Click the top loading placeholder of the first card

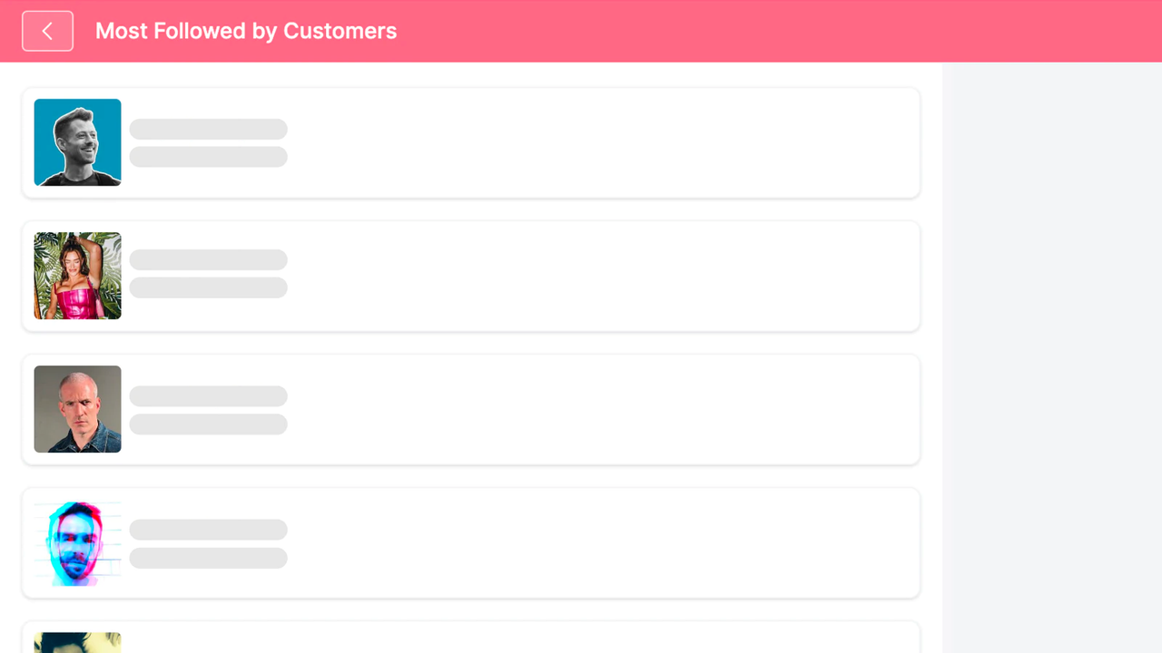coord(208,129)
